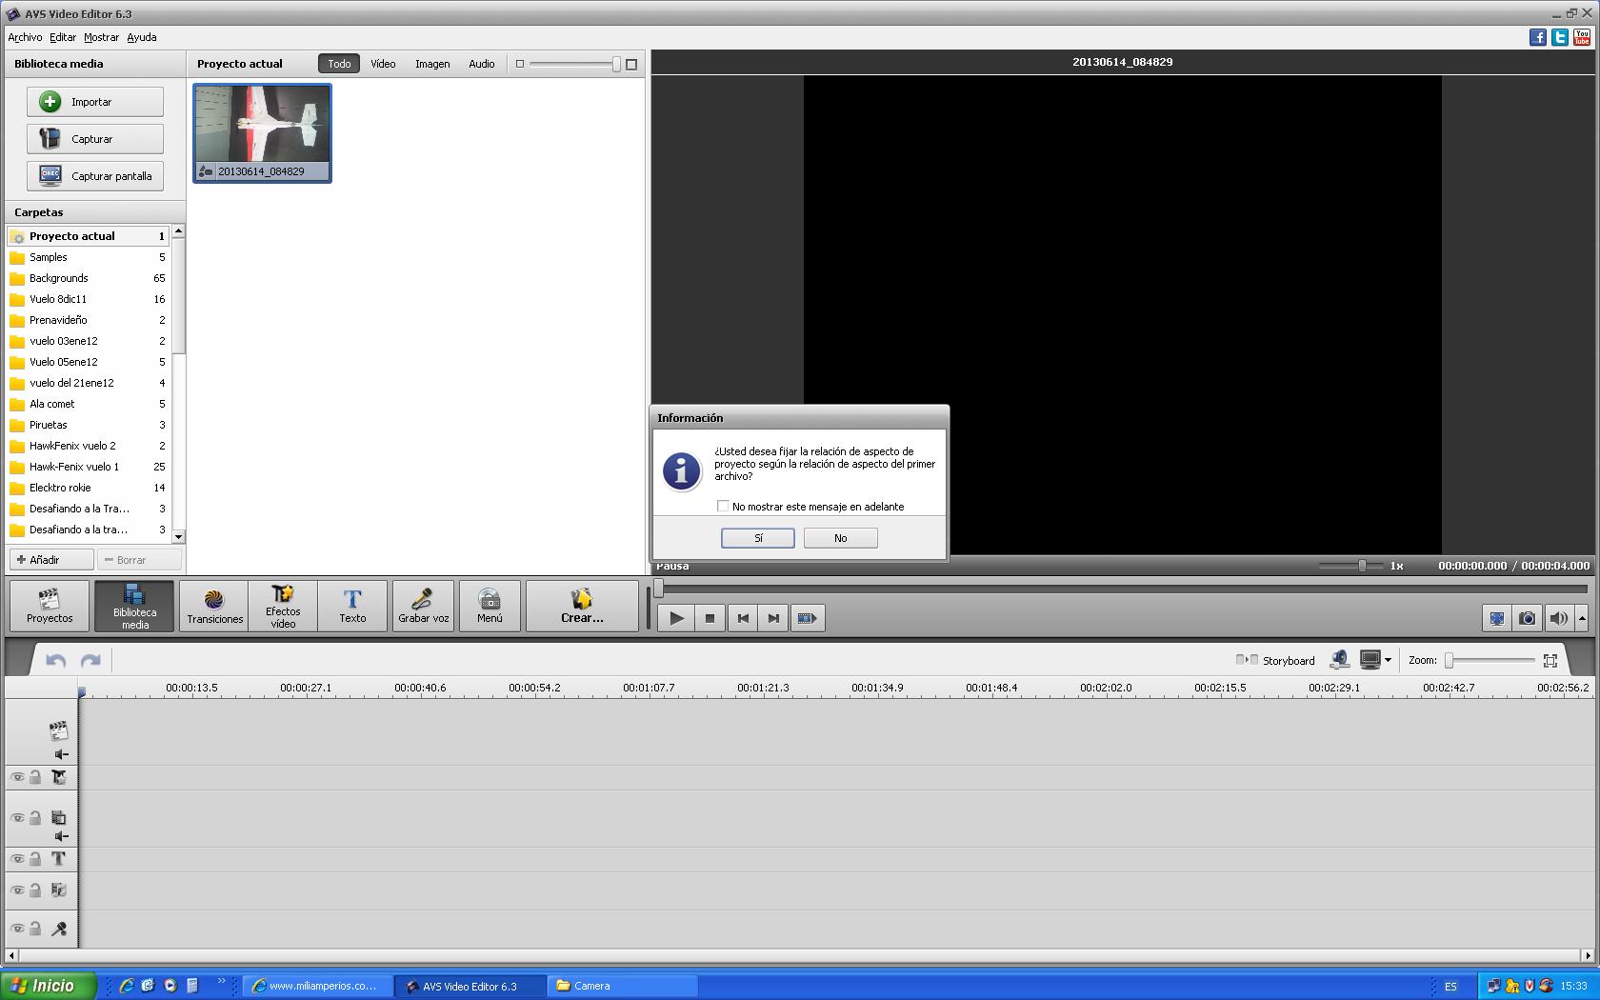Open Grabar voz recorder
Screen dimensions: 1600x1000
tap(423, 606)
